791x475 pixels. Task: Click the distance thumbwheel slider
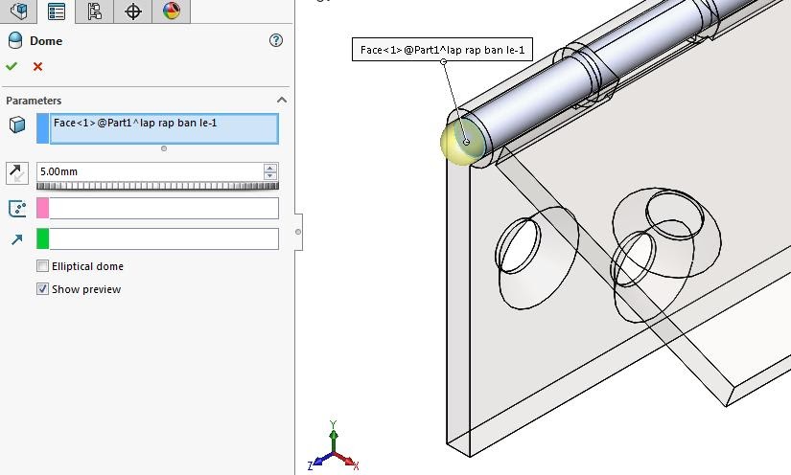[x=157, y=186]
